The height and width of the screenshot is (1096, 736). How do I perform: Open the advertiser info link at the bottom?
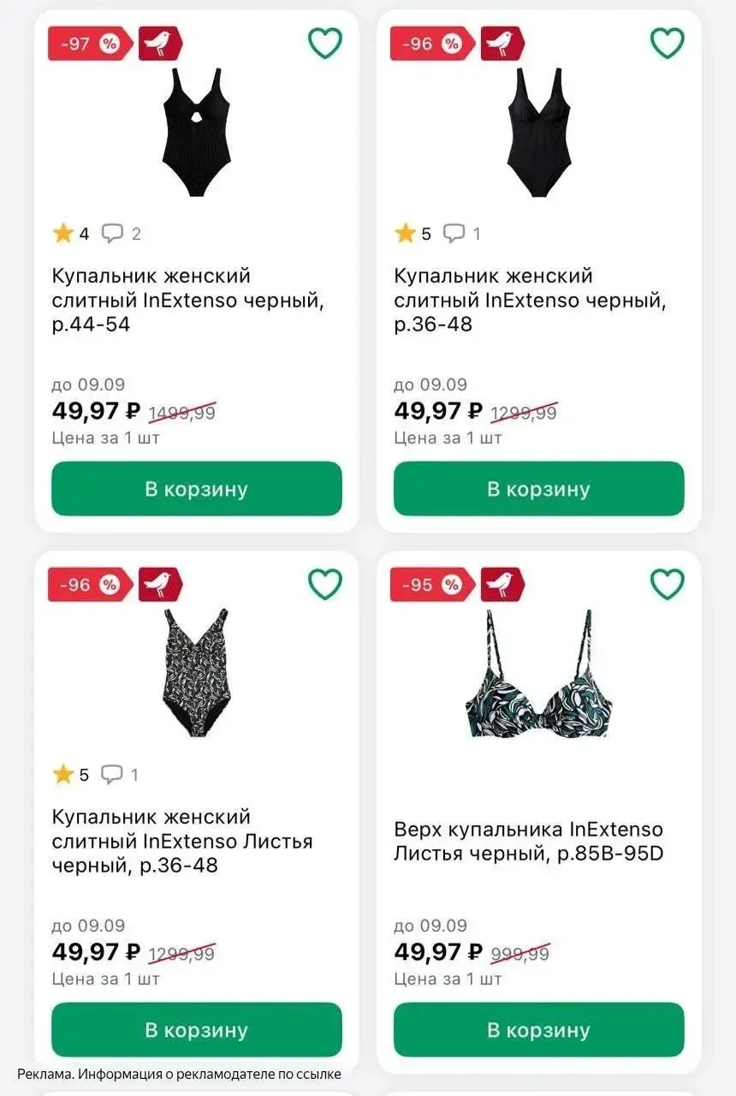(179, 1074)
